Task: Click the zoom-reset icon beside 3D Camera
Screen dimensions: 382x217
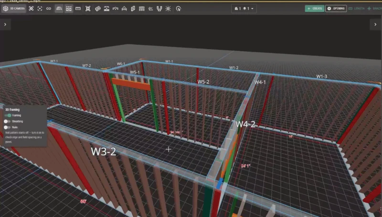Action: coord(31,9)
